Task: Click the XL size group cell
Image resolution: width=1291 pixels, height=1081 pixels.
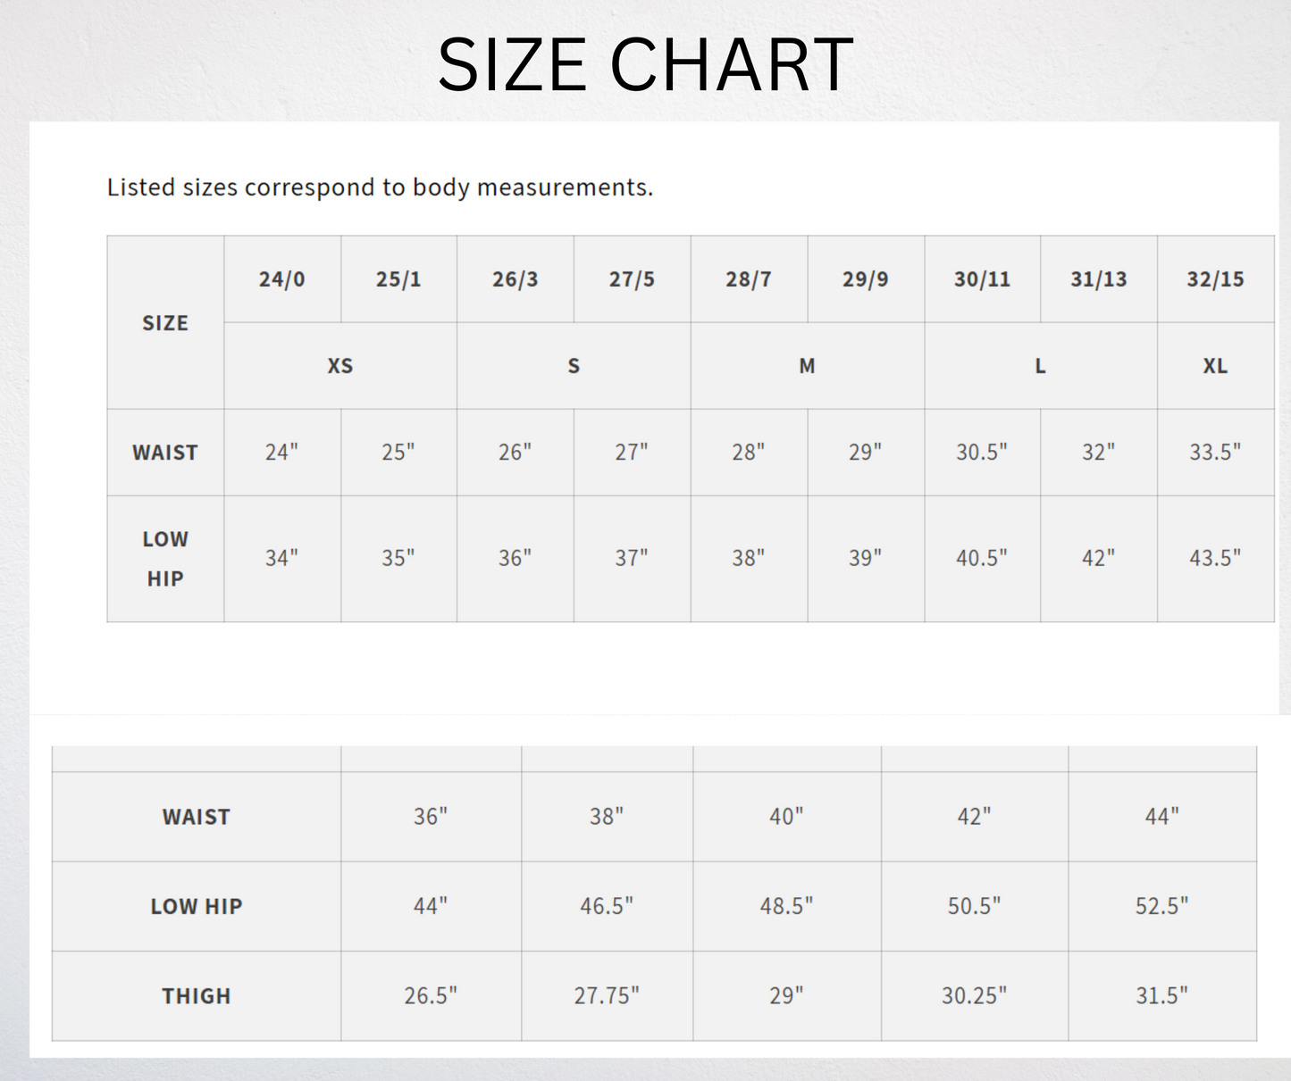Action: click(1215, 366)
